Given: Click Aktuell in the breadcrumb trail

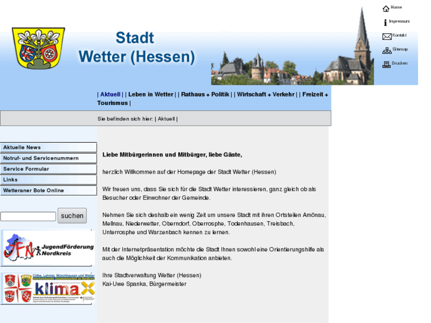Looking at the screenshot, I should pyautogui.click(x=166, y=119).
